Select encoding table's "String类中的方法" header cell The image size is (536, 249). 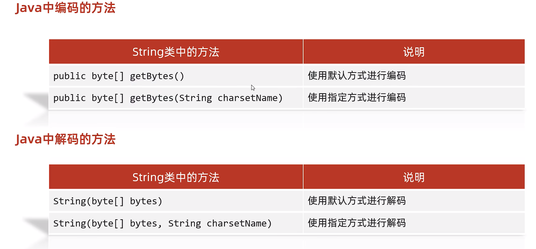tap(176, 52)
